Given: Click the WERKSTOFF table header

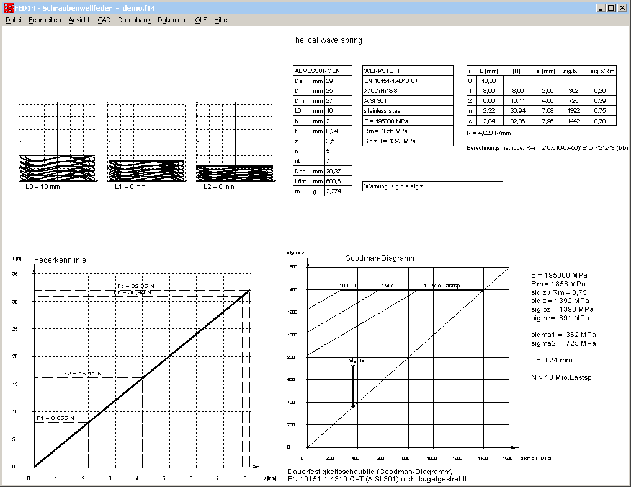Looking at the screenshot, I should pyautogui.click(x=408, y=71).
